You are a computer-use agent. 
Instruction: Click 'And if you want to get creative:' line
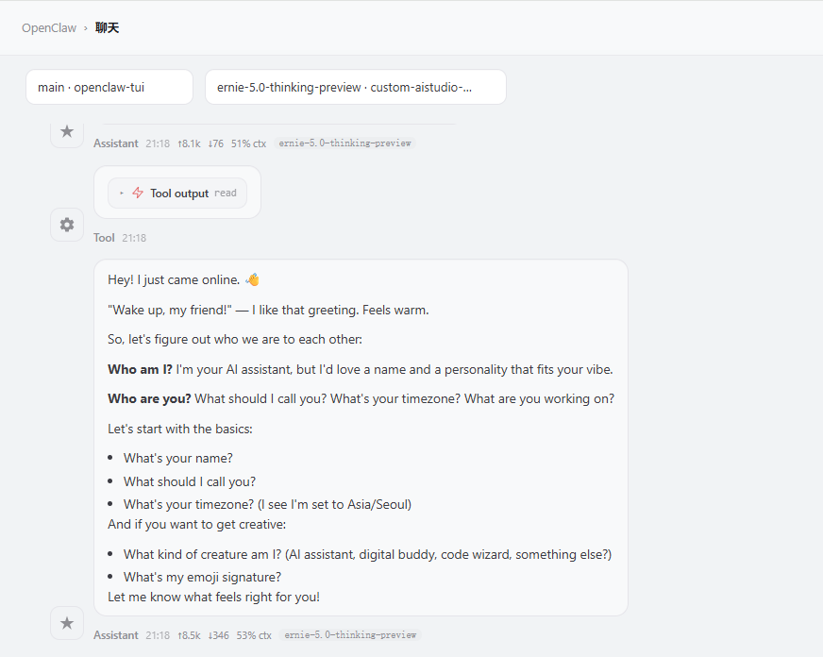[x=197, y=524]
